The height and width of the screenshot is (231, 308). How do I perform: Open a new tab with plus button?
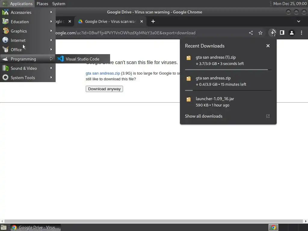pos(153,21)
